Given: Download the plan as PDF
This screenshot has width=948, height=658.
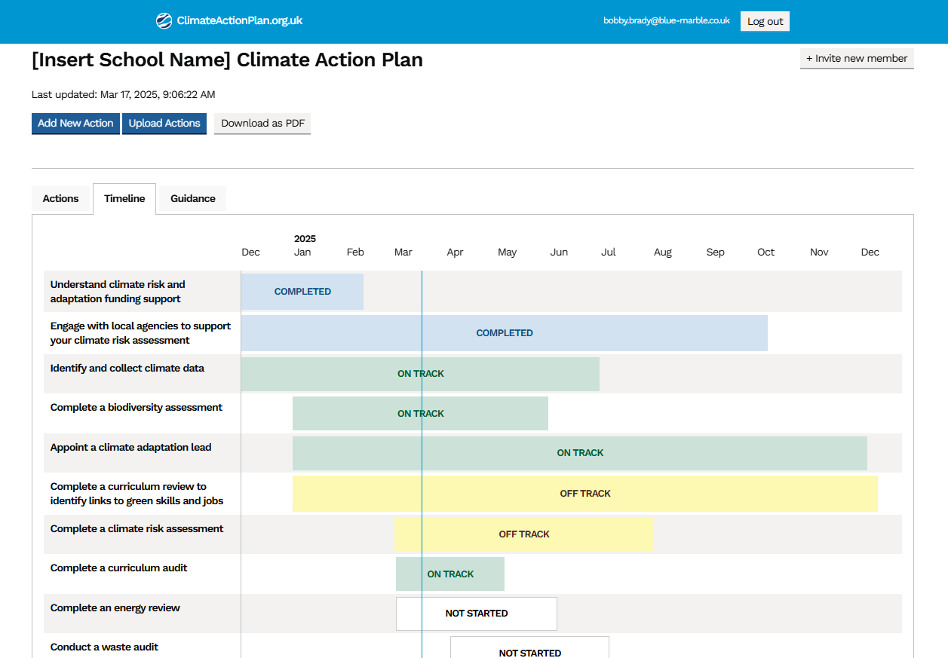Looking at the screenshot, I should pyautogui.click(x=262, y=124).
